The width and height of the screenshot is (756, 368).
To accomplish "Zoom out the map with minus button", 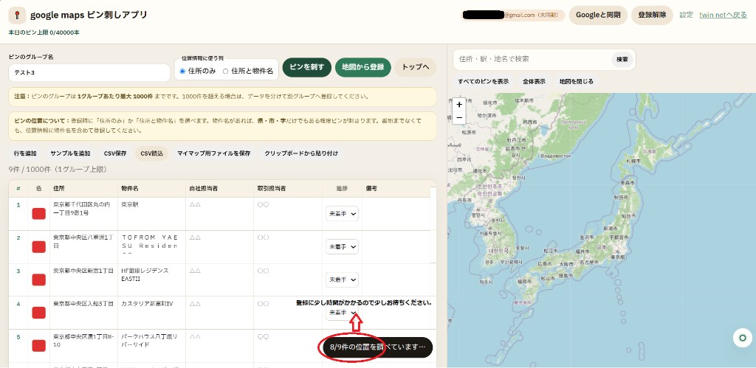I will pyautogui.click(x=459, y=117).
